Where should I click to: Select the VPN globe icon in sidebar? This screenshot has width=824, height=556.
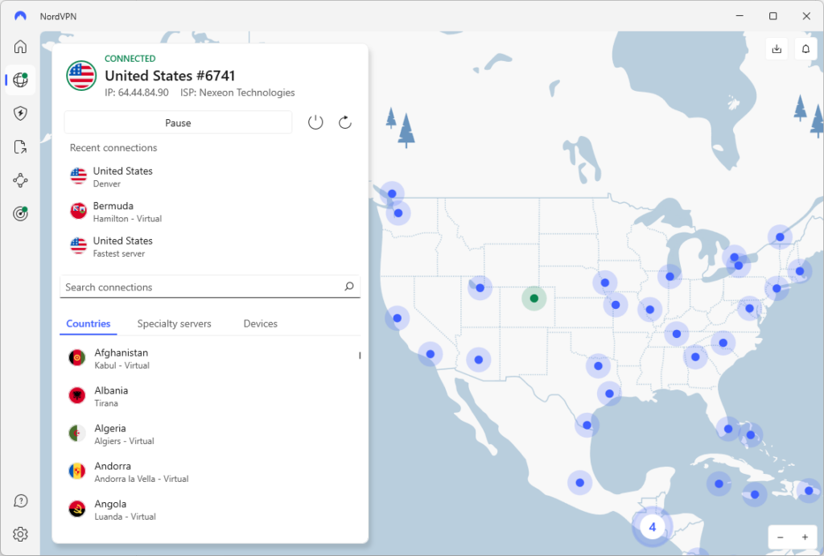click(20, 80)
